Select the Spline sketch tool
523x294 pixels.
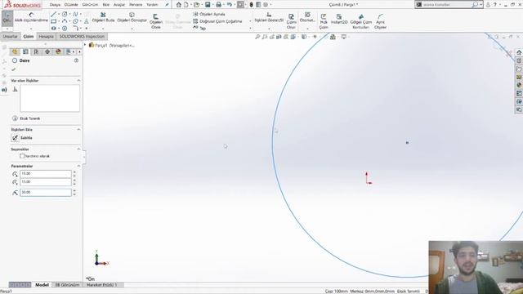[75, 15]
